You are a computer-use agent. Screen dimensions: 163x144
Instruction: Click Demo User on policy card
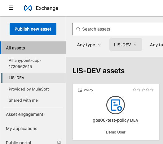point(116,132)
